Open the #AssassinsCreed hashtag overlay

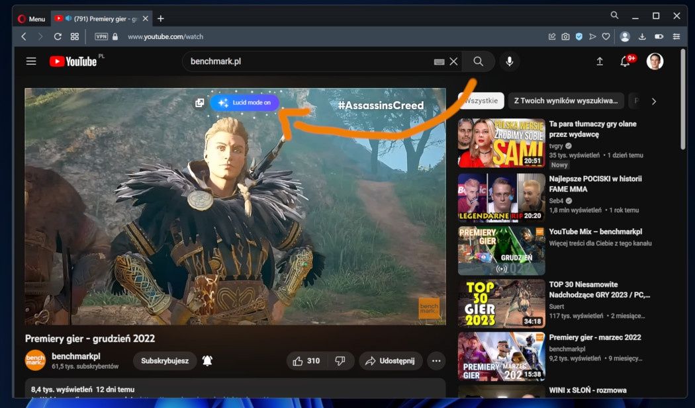[x=381, y=105]
